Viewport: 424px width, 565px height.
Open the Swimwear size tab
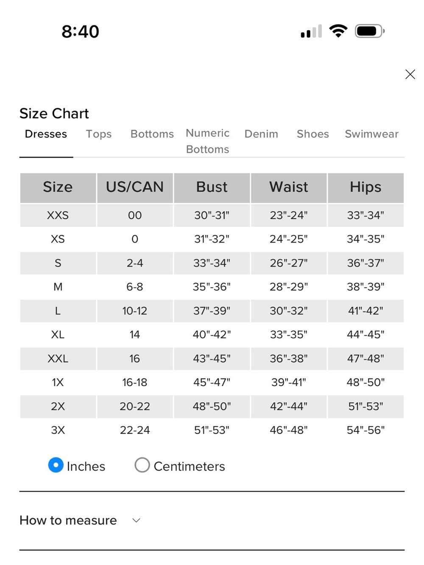(372, 134)
